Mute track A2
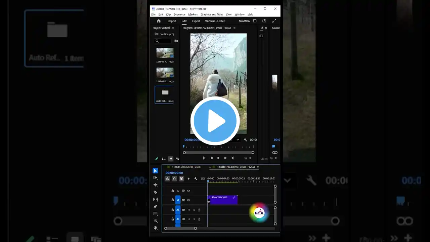This screenshot has width=430, height=242. coord(188,219)
